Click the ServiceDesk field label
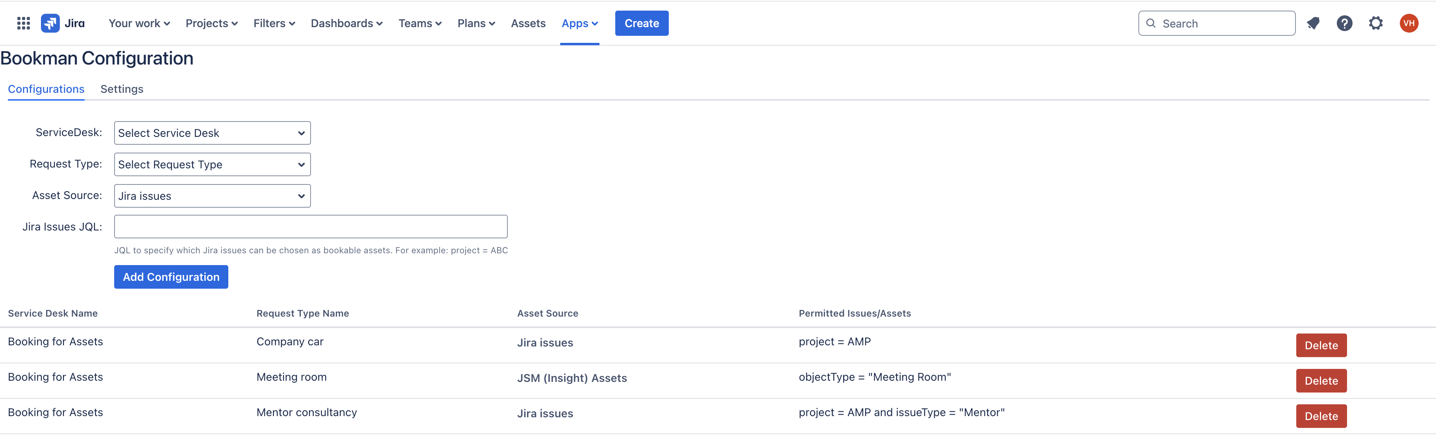The image size is (1436, 446). [69, 133]
